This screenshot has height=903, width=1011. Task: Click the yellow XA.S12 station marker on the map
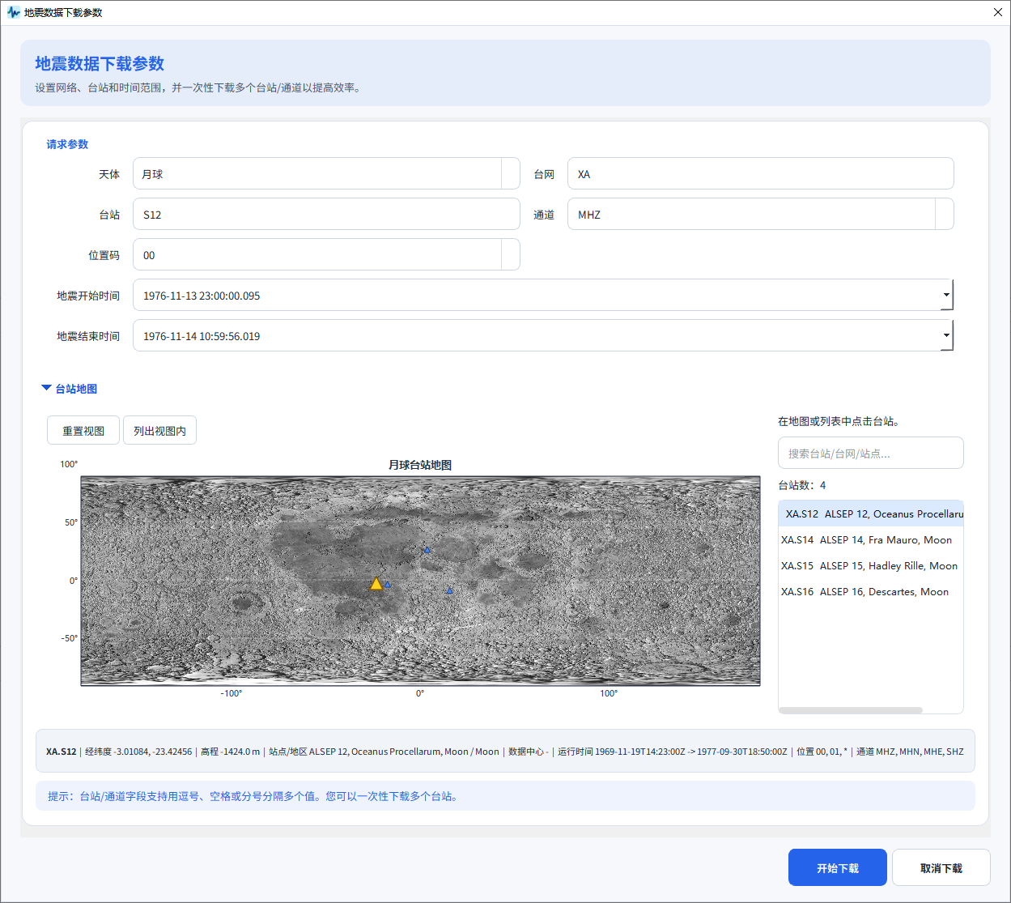(x=376, y=584)
